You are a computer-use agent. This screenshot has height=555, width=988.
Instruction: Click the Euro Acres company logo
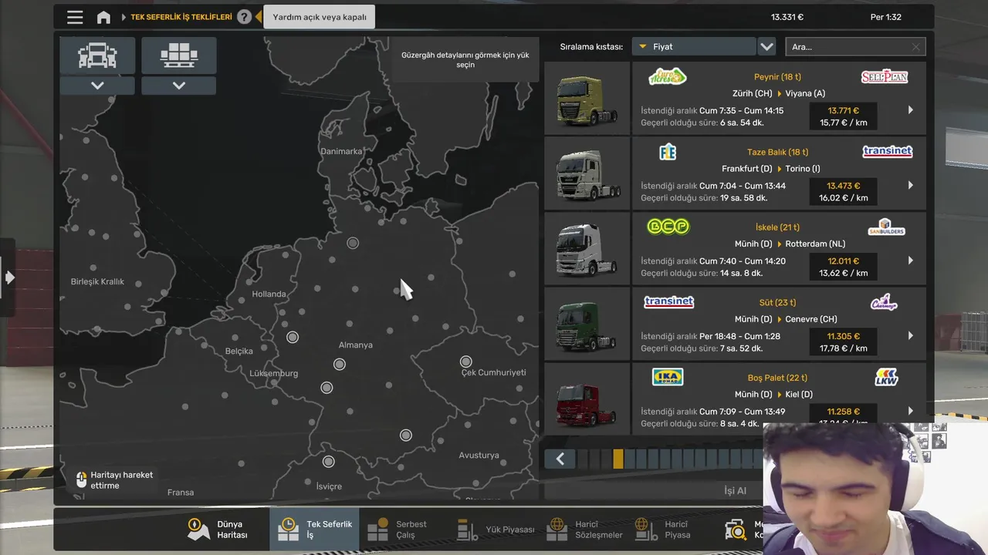pyautogui.click(x=668, y=76)
